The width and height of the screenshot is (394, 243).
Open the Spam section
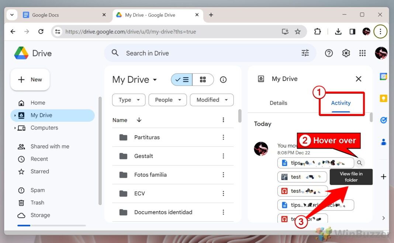tap(53, 190)
